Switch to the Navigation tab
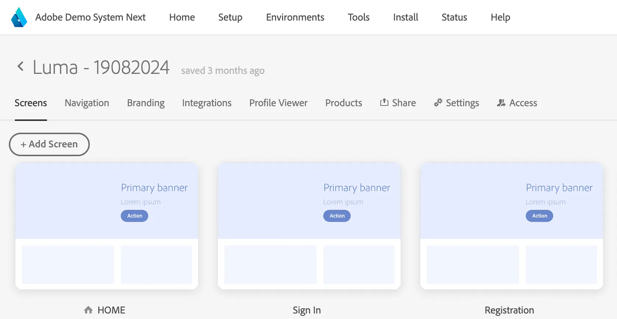The height and width of the screenshot is (319, 617). (87, 103)
